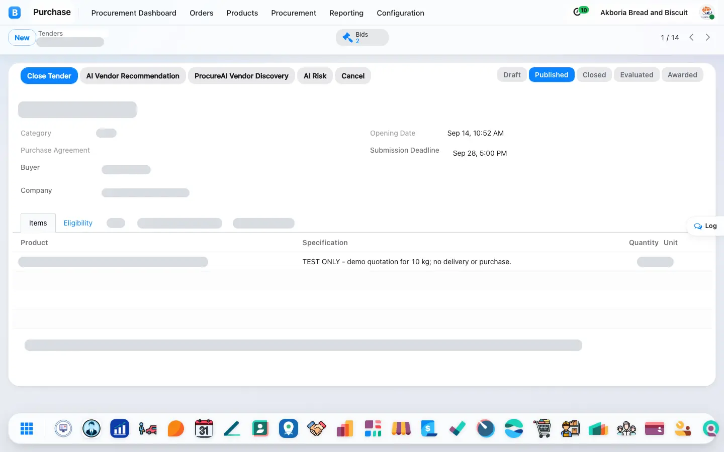
Task: Open the shopping cart app in dock
Action: click(542, 428)
